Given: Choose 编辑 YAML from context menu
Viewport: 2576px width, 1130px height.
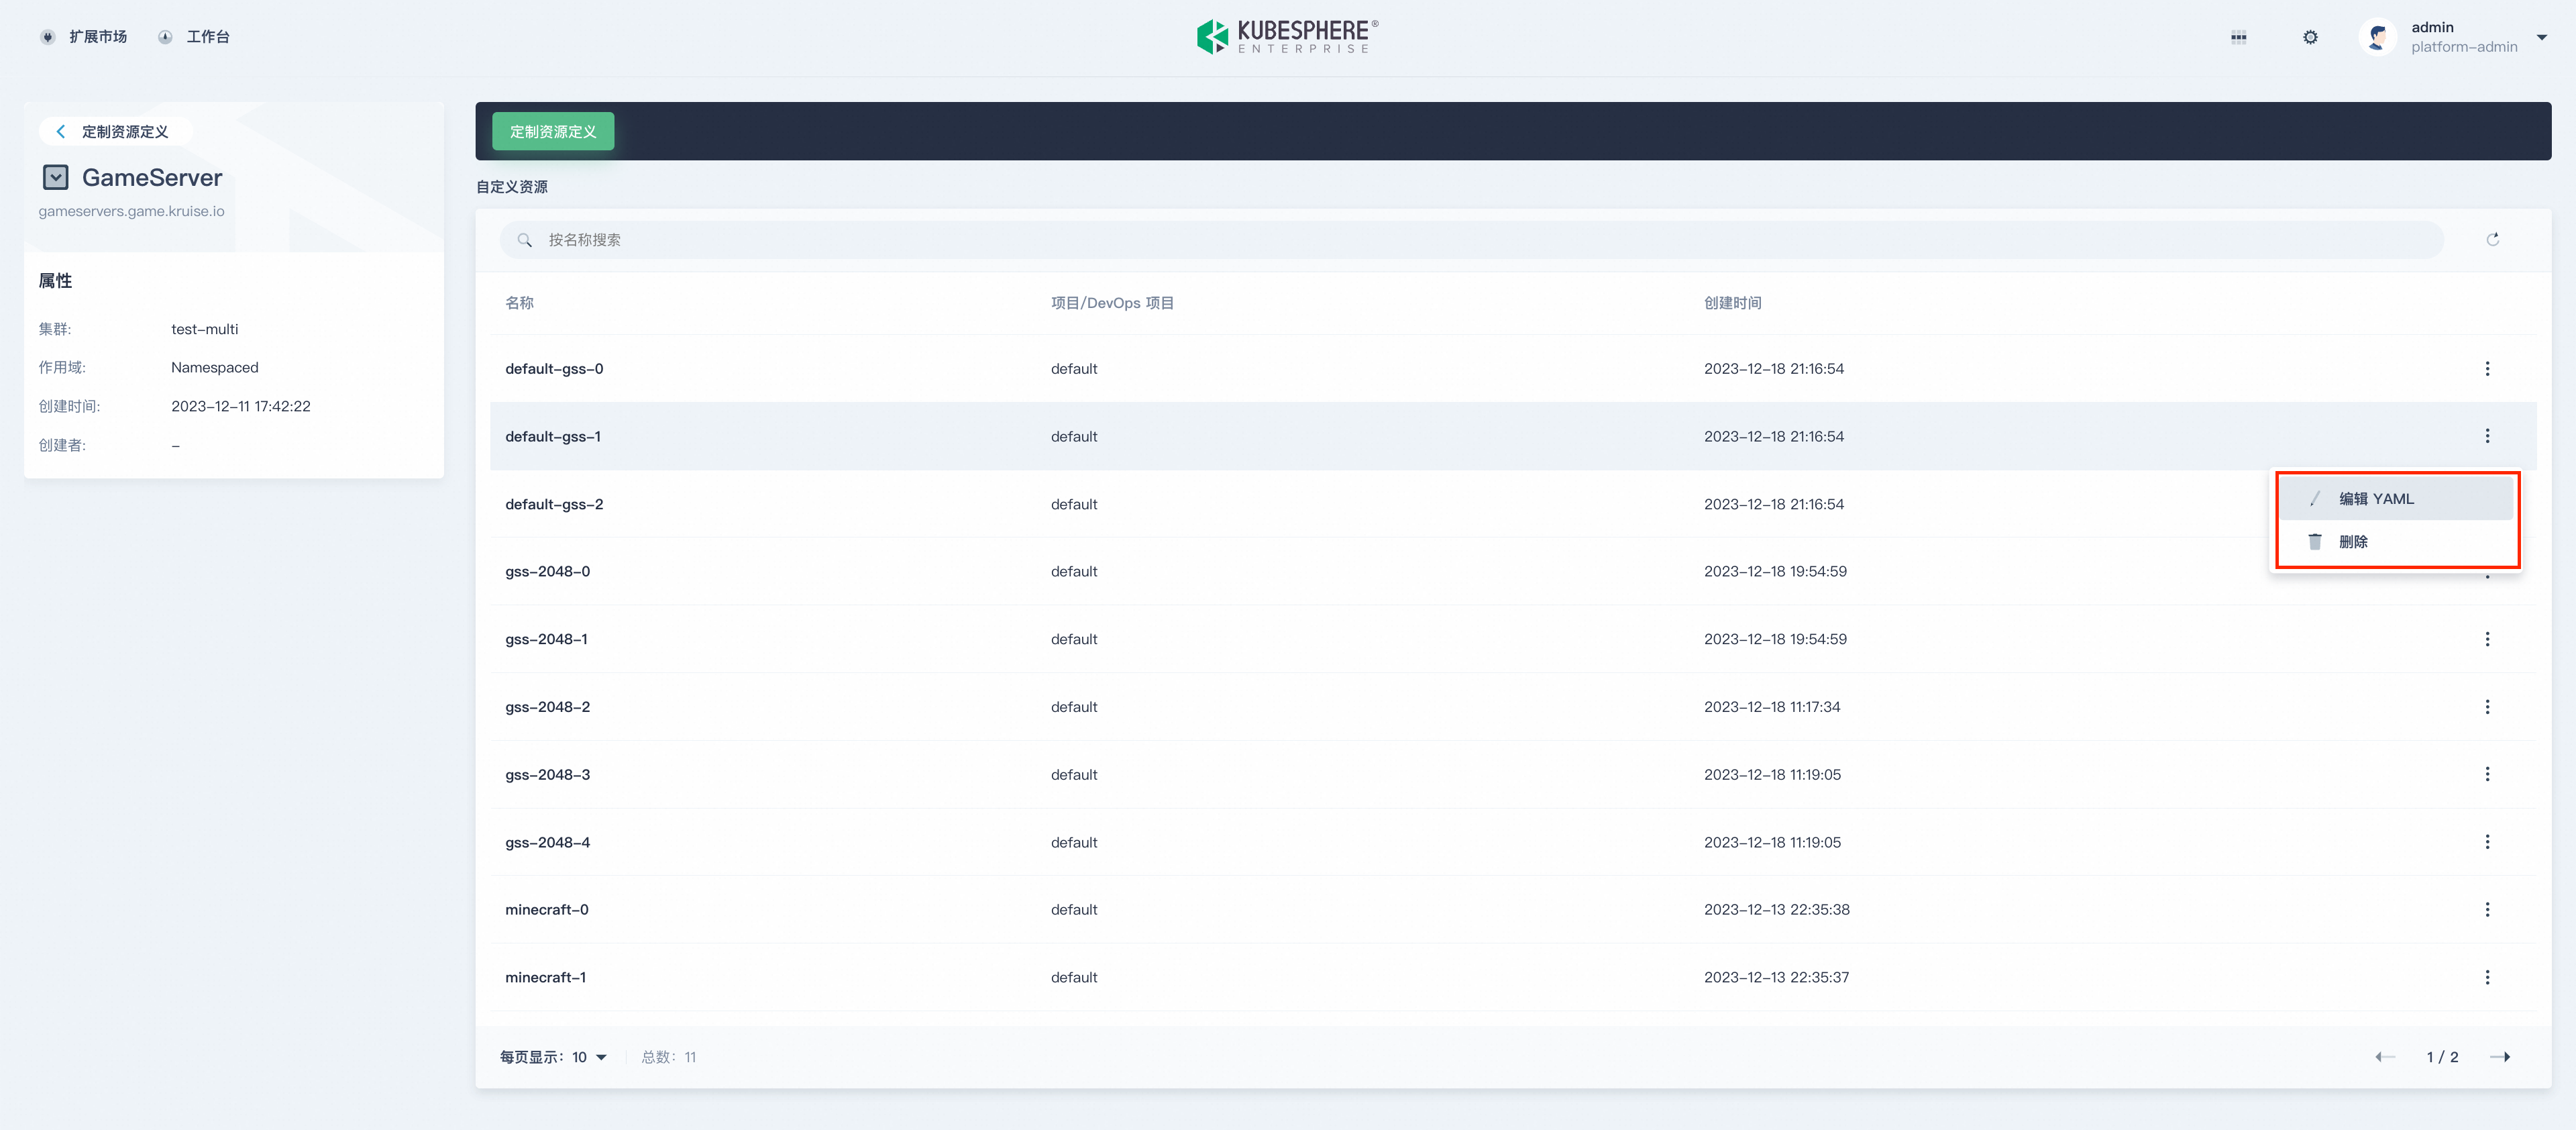Looking at the screenshot, I should [x=2397, y=499].
